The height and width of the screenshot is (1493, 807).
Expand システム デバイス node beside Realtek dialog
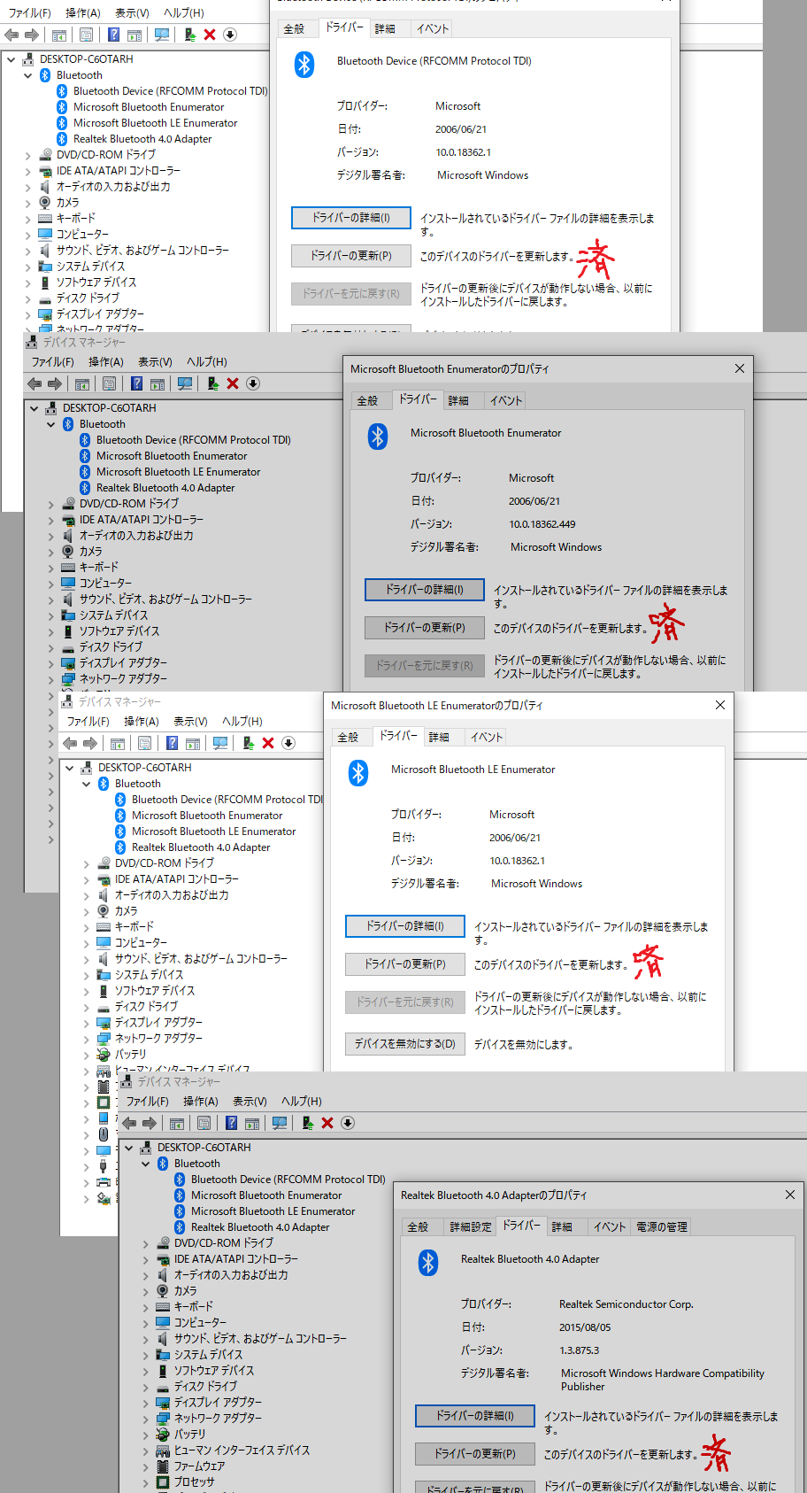coord(146,1355)
